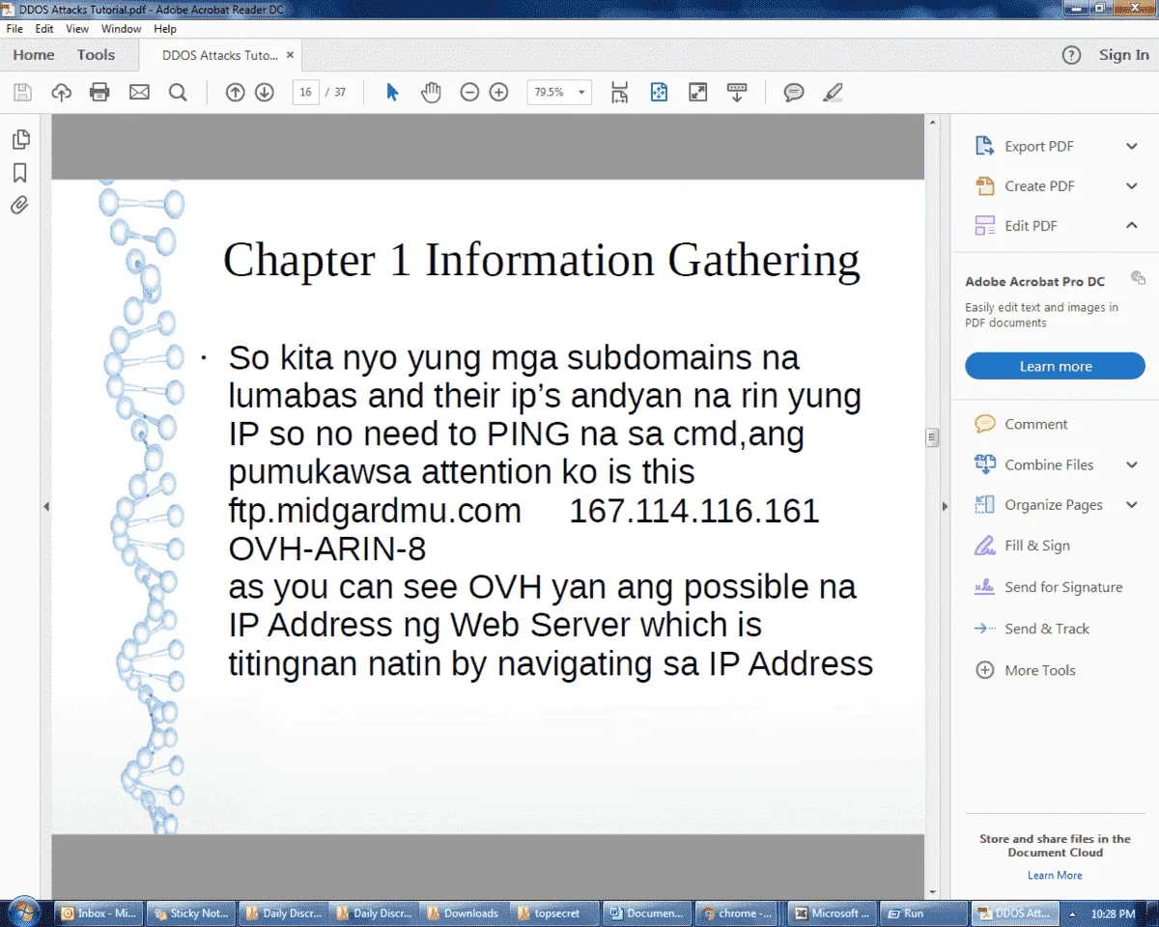Open the Find text magnifier icon
1159x927 pixels.
pyautogui.click(x=178, y=93)
